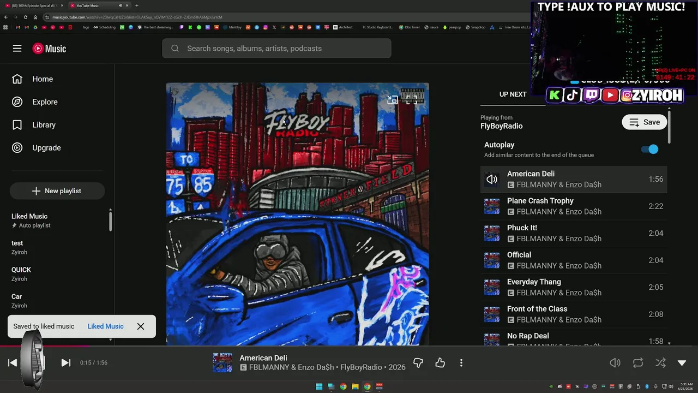Open Task View from taskbar

click(x=331, y=386)
